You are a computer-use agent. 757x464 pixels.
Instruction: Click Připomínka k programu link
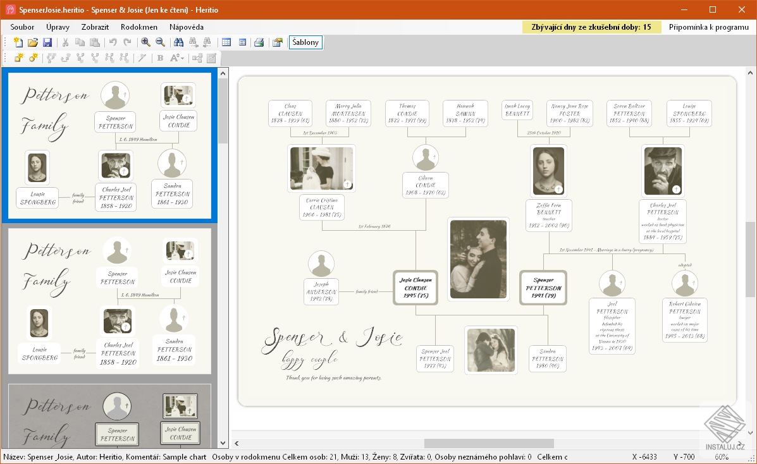tap(708, 27)
